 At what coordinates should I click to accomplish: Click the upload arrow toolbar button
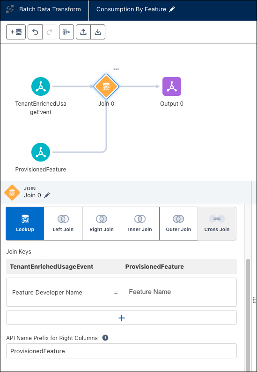83,32
